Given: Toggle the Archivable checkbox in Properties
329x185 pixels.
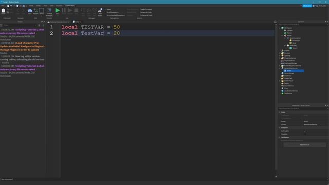Looking at the screenshot, I should pos(305,131).
